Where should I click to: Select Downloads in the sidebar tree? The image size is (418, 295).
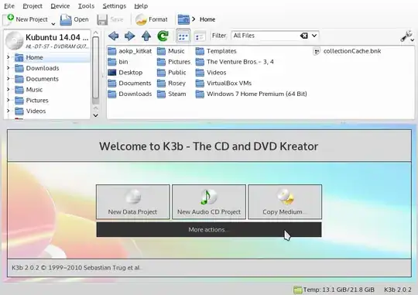[x=37, y=68]
